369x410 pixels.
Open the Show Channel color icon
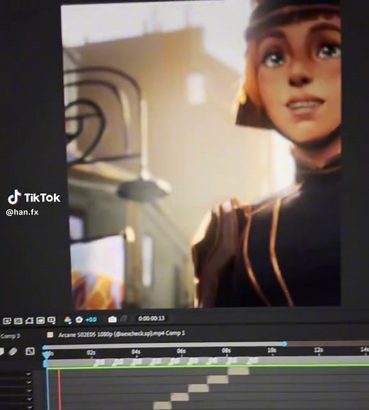68,320
